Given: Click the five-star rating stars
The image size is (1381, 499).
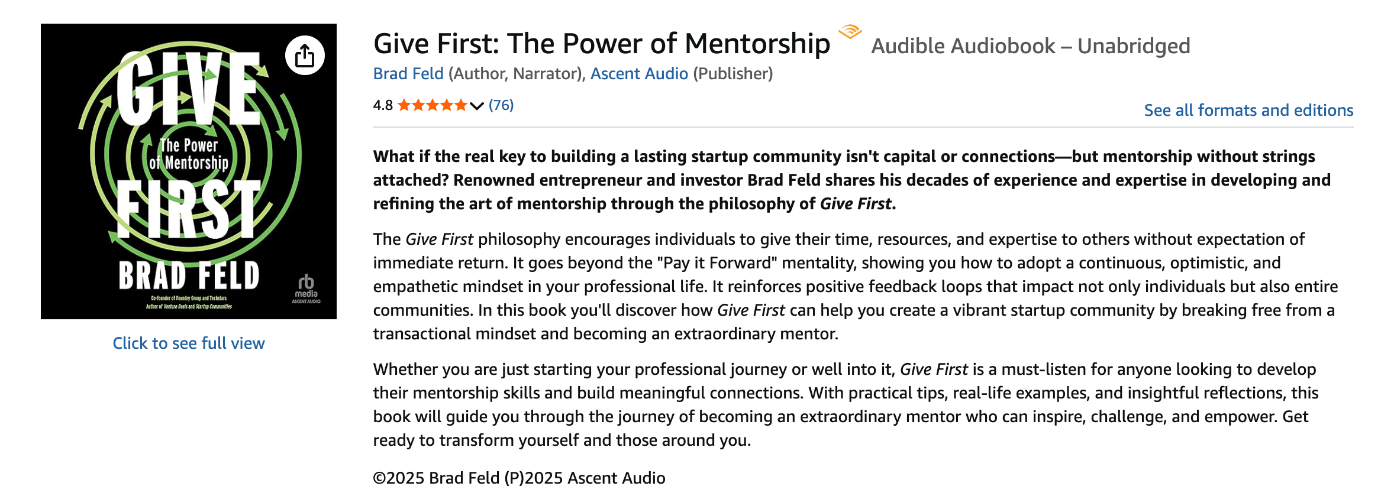Looking at the screenshot, I should point(432,105).
